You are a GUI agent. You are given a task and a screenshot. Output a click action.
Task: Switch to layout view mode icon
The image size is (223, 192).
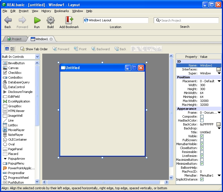(7, 49)
